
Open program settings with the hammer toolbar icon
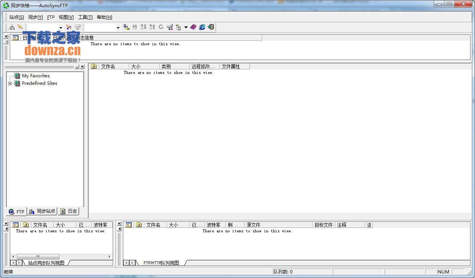169,27
